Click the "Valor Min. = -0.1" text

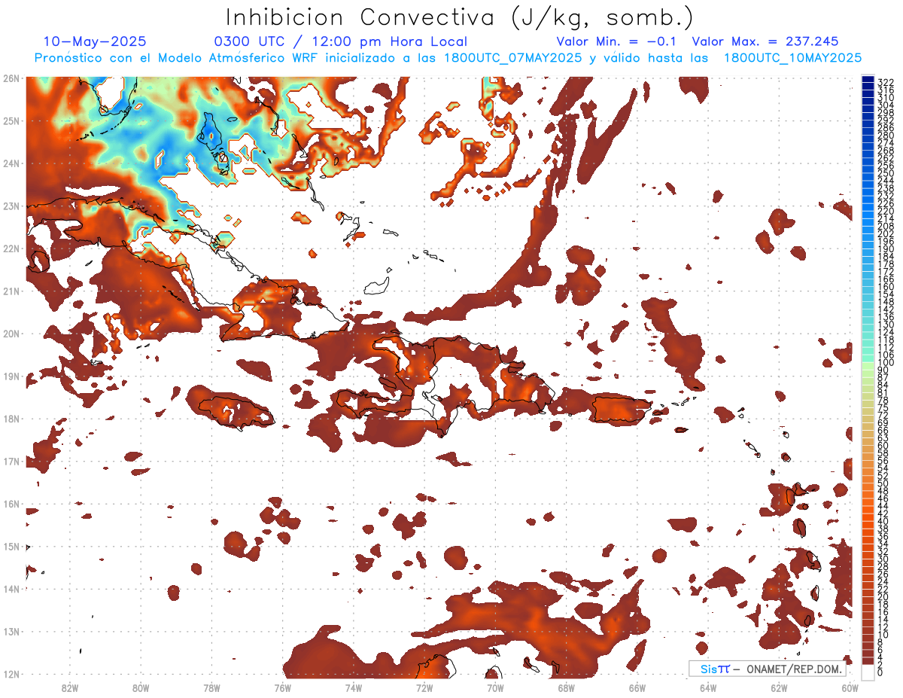pyautogui.click(x=616, y=41)
